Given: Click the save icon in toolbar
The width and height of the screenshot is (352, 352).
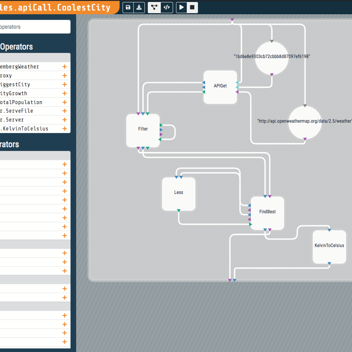Looking at the screenshot, I should point(128,7).
